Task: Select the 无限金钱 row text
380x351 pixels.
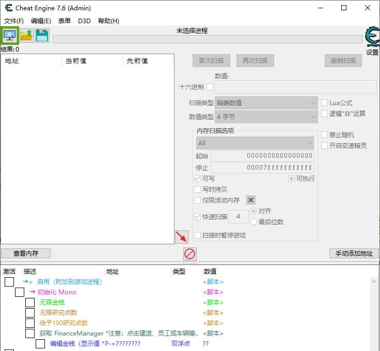Action: pyautogui.click(x=52, y=303)
